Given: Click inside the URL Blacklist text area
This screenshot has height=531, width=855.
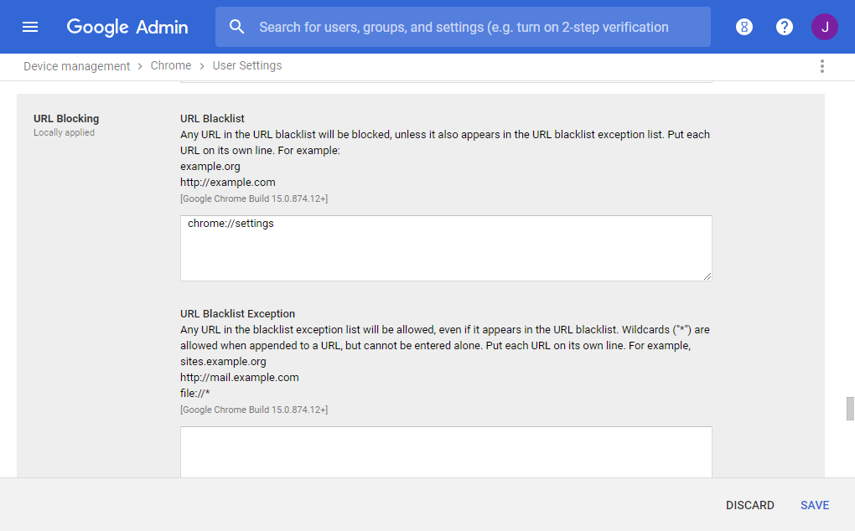Looking at the screenshot, I should pos(446,249).
